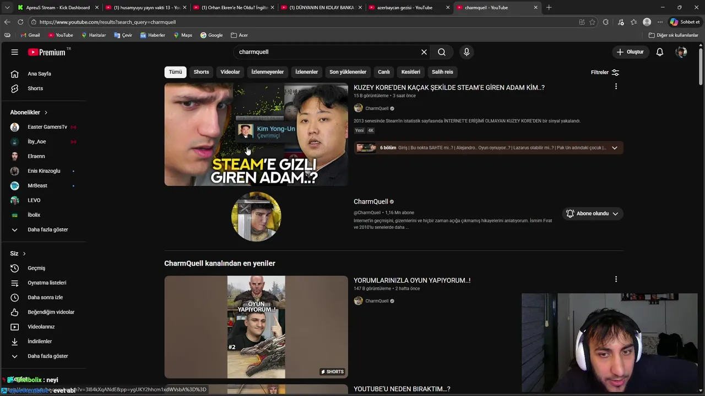Select the Tümü filter chip
705x396 pixels.
[175, 72]
